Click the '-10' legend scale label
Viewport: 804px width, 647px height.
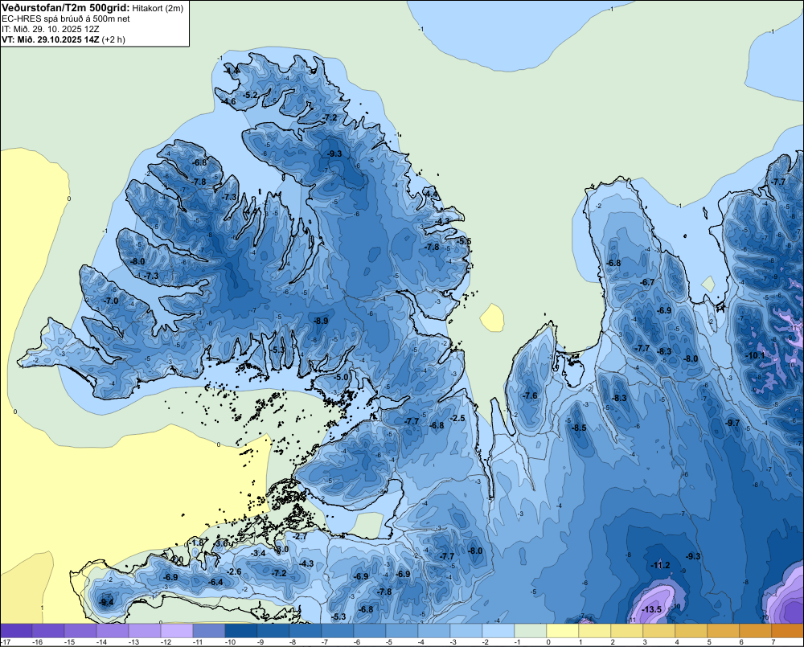(x=230, y=642)
